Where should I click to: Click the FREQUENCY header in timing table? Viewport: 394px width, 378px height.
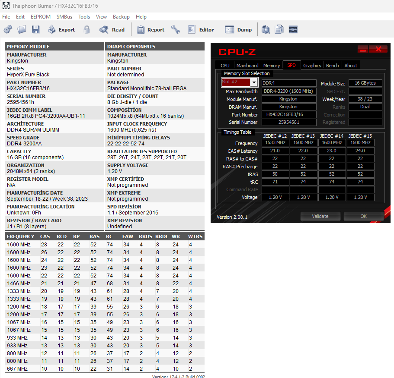pyautogui.click(x=21, y=236)
